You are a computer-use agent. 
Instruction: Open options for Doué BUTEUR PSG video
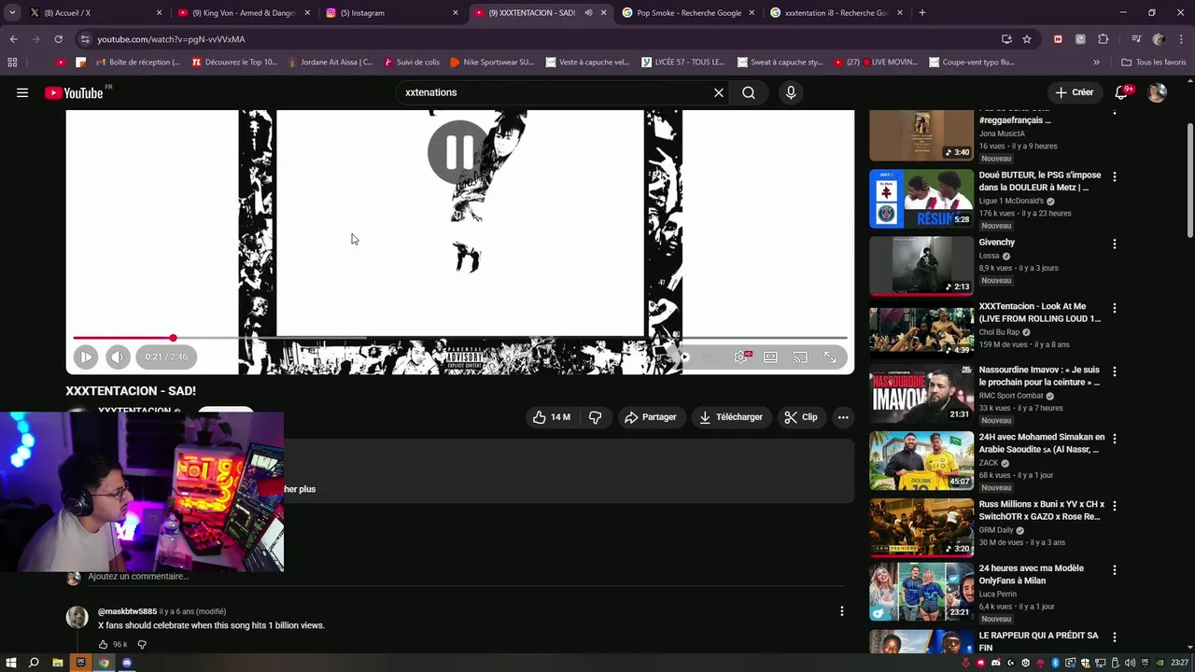[1114, 176]
